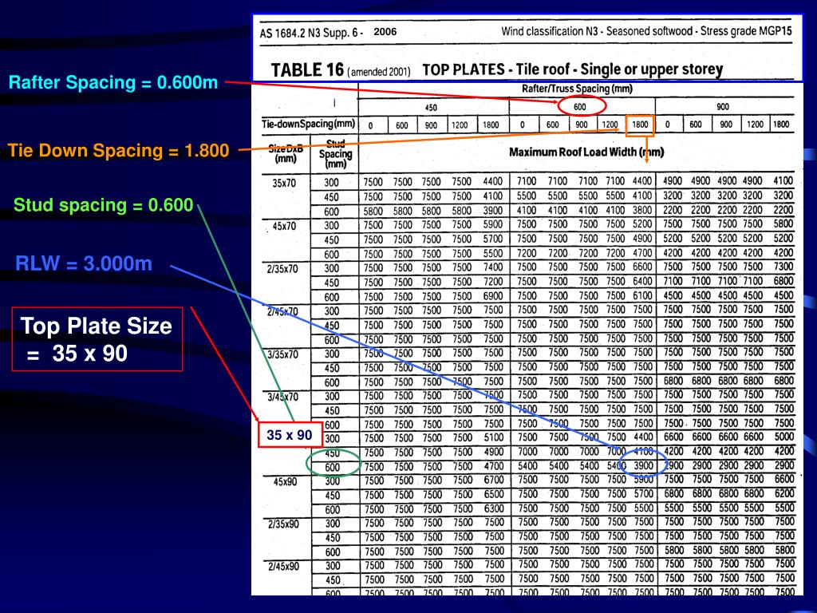The image size is (817, 613).
Task: Select '450' stud spacing for the 45x90 size
Action: (x=333, y=496)
